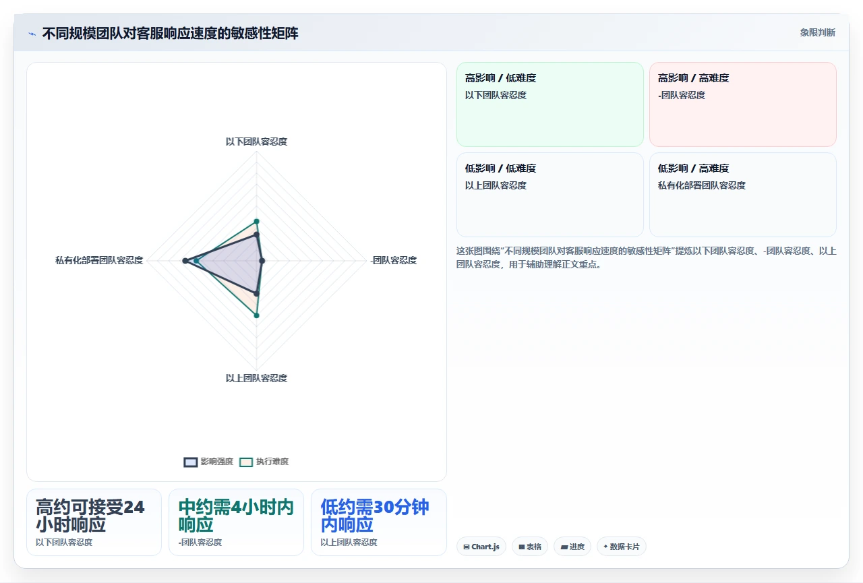The height and width of the screenshot is (583, 863).
Task: Select the 进度 tag
Action: click(572, 547)
